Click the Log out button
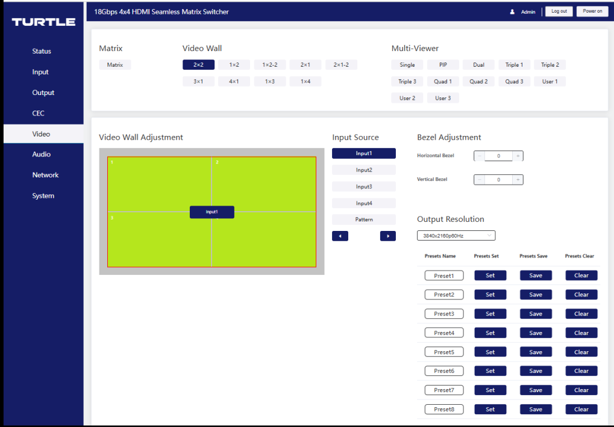The width and height of the screenshot is (614, 427). [x=558, y=11]
